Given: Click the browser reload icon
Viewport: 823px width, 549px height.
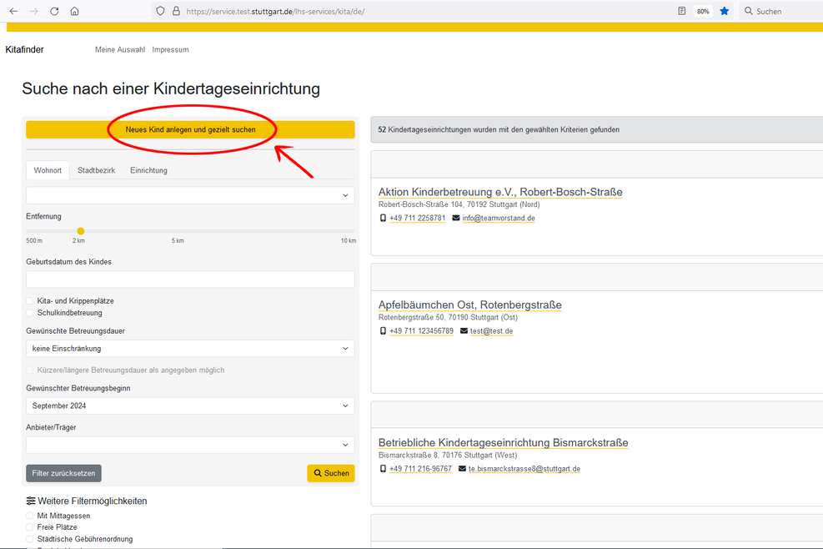Looking at the screenshot, I should coord(54,11).
